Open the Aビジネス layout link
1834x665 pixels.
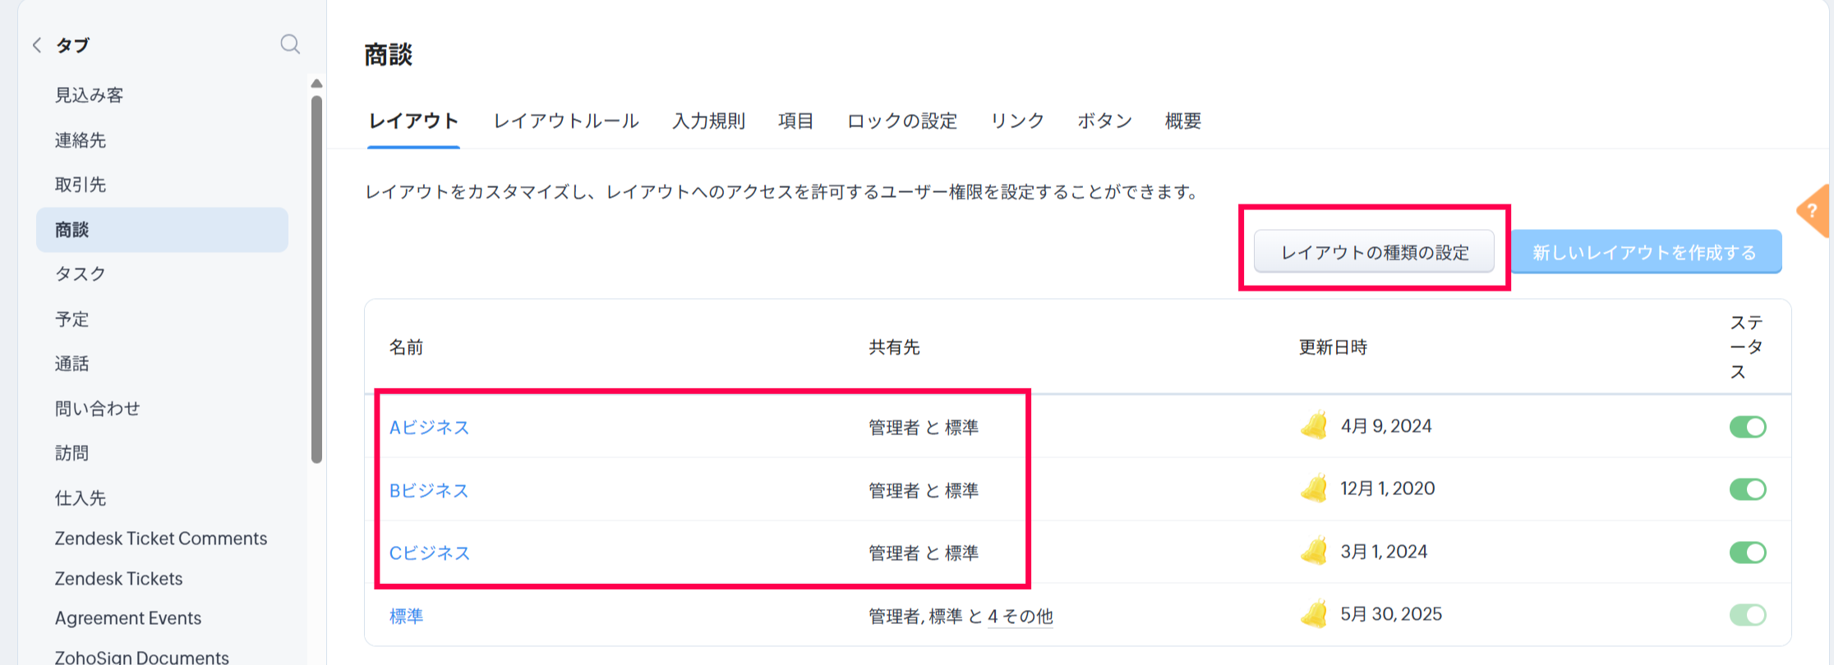[x=429, y=428]
